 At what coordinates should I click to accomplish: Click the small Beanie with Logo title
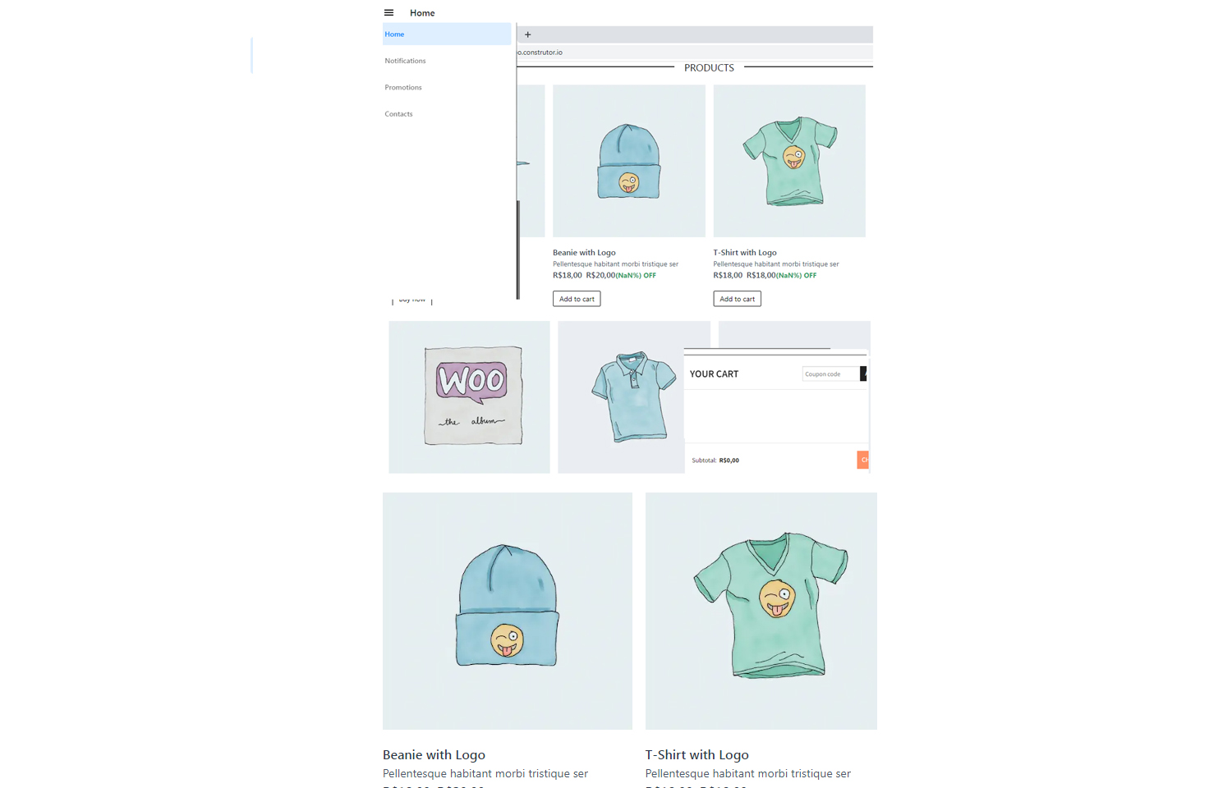tap(584, 253)
